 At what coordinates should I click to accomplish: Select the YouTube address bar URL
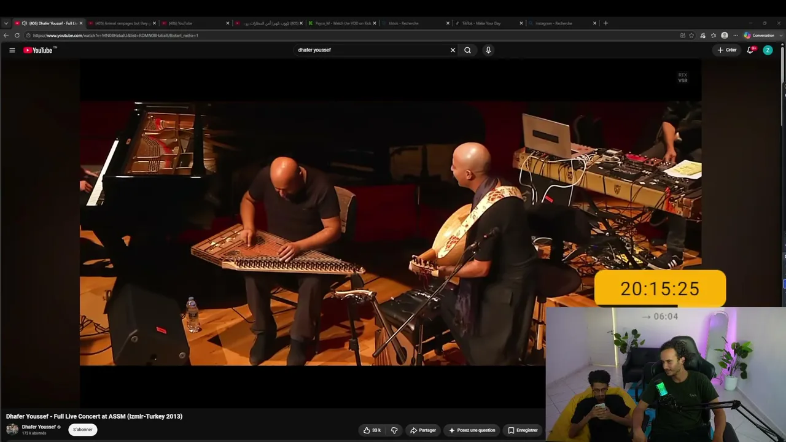pos(115,36)
